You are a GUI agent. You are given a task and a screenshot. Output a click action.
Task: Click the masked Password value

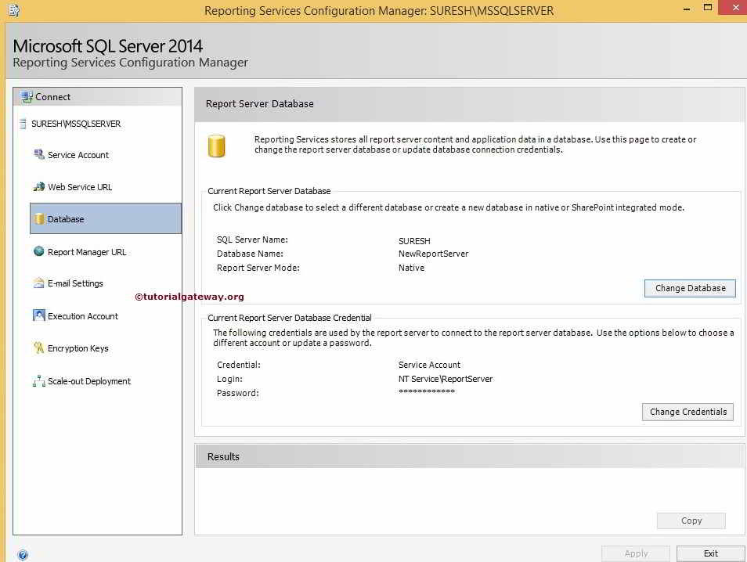[x=425, y=392]
